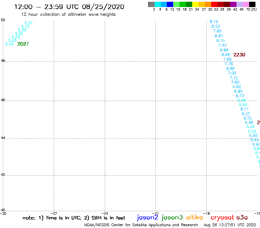The width and height of the screenshot is (260, 228).
Task: Click the black swatch ending the color scale
Action: (x=252, y=4)
